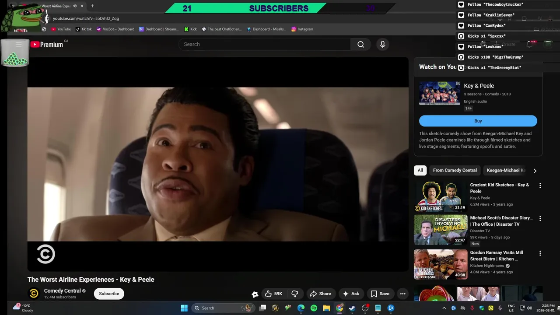The image size is (560, 315).
Task: Click the Comedy Central watermark on video
Action: [x=45, y=254]
